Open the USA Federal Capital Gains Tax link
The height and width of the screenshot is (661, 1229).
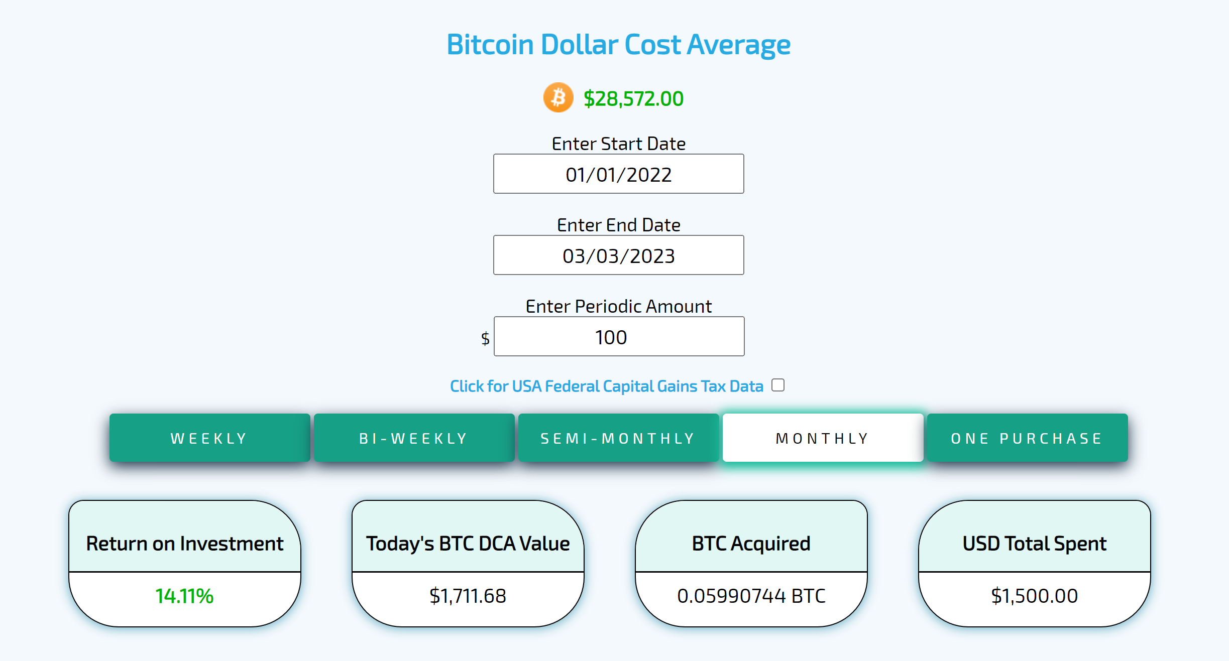click(x=606, y=386)
